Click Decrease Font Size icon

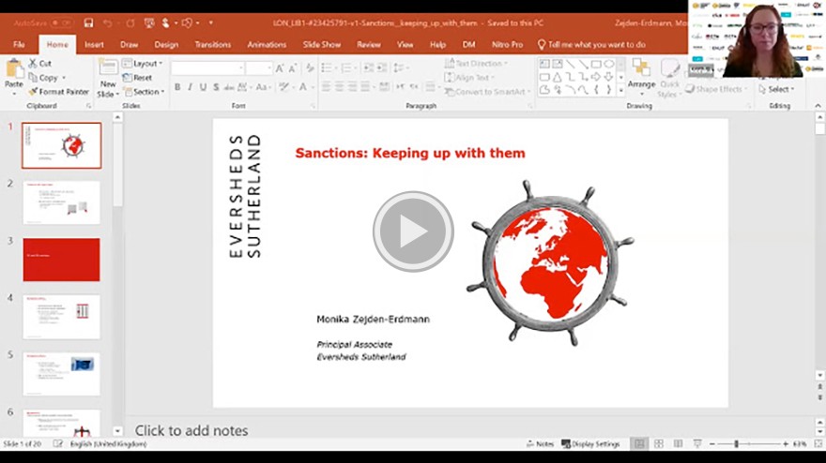point(292,67)
